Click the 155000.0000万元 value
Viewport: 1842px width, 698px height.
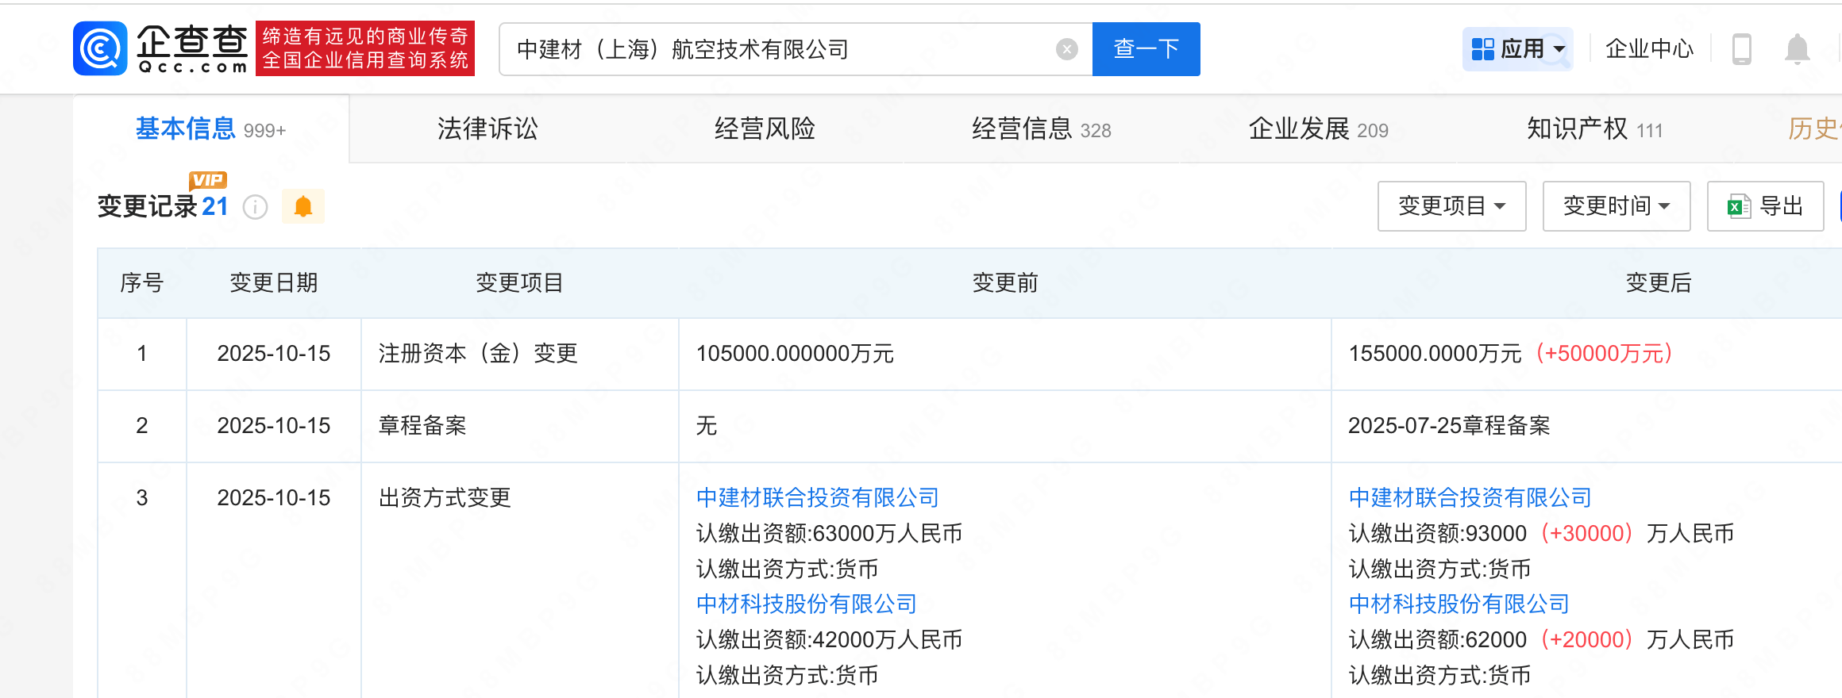point(1435,353)
